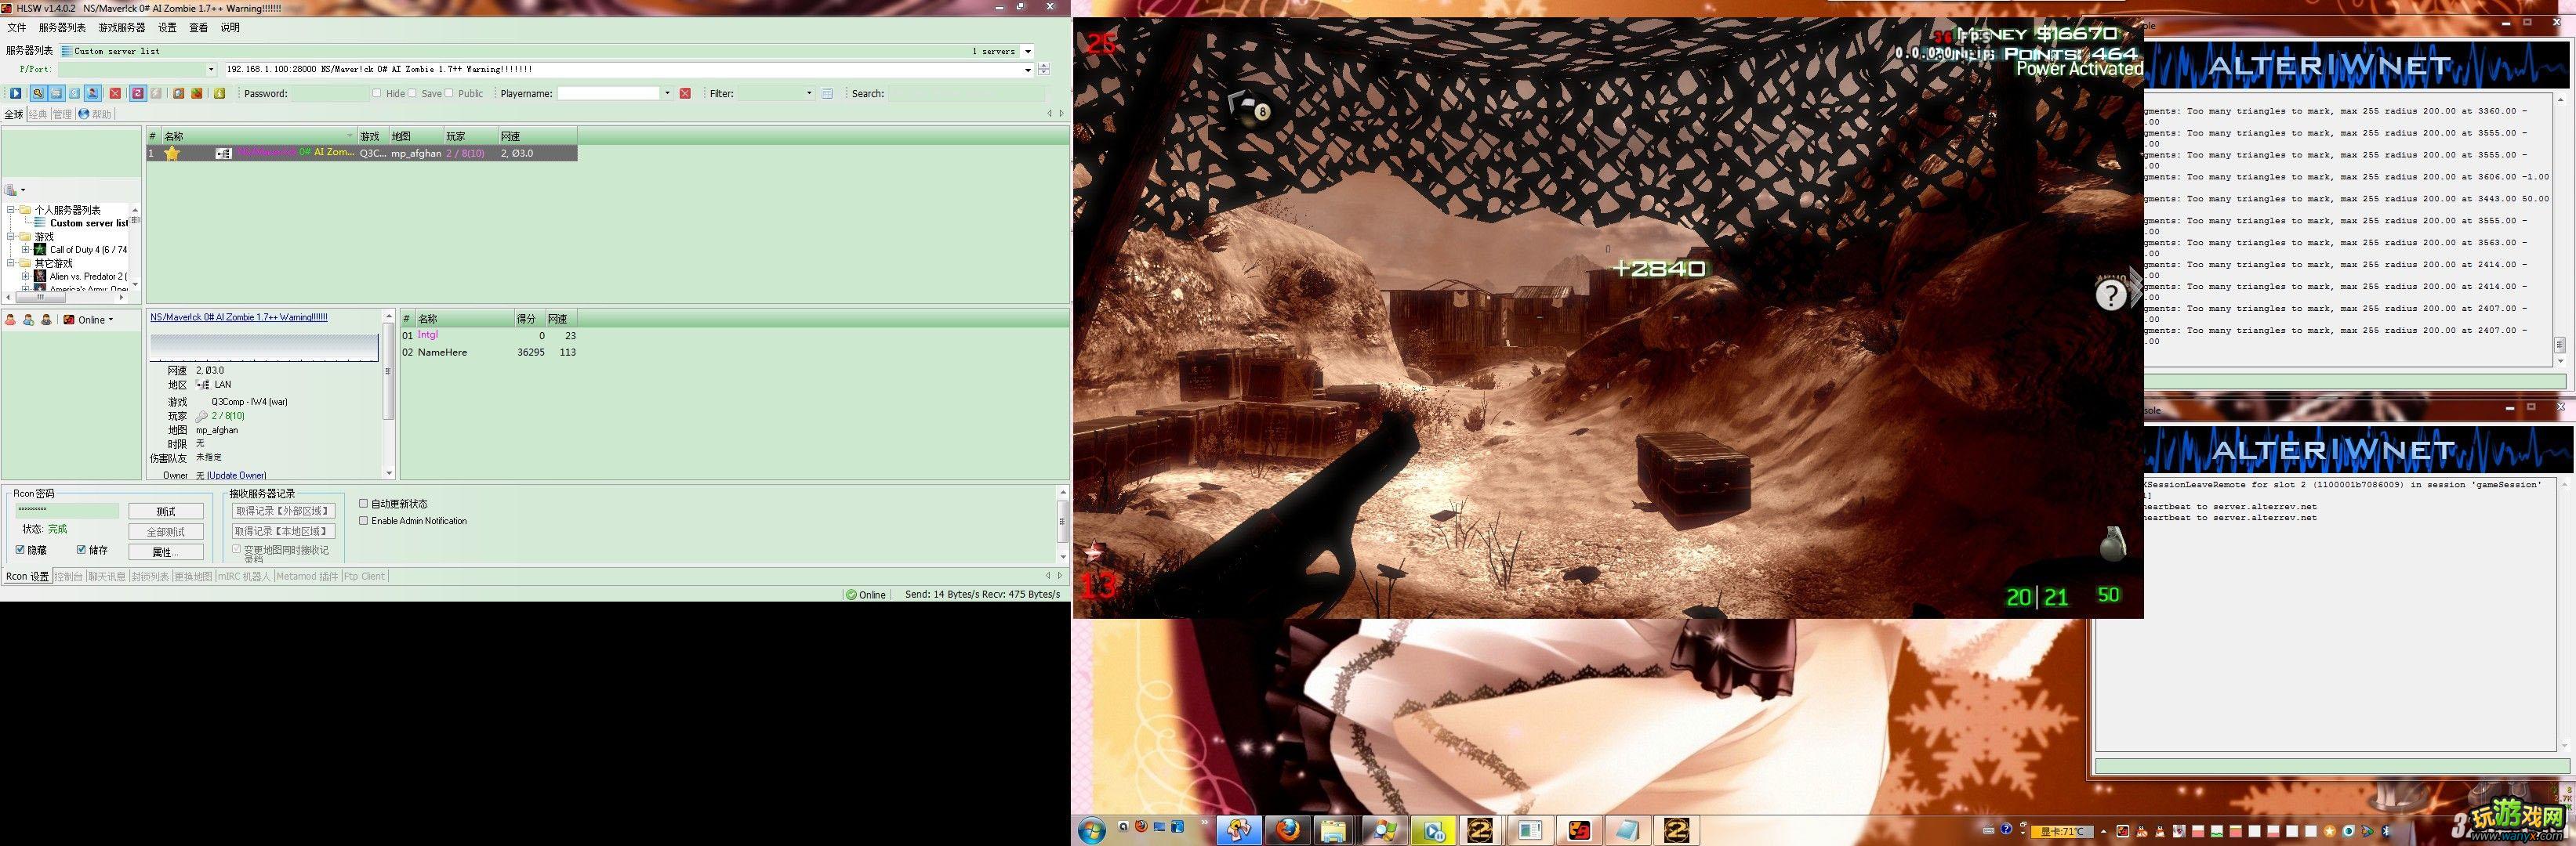Image resolution: width=2576 pixels, height=846 pixels.
Task: Sort server list by 地图 column
Action: point(415,136)
